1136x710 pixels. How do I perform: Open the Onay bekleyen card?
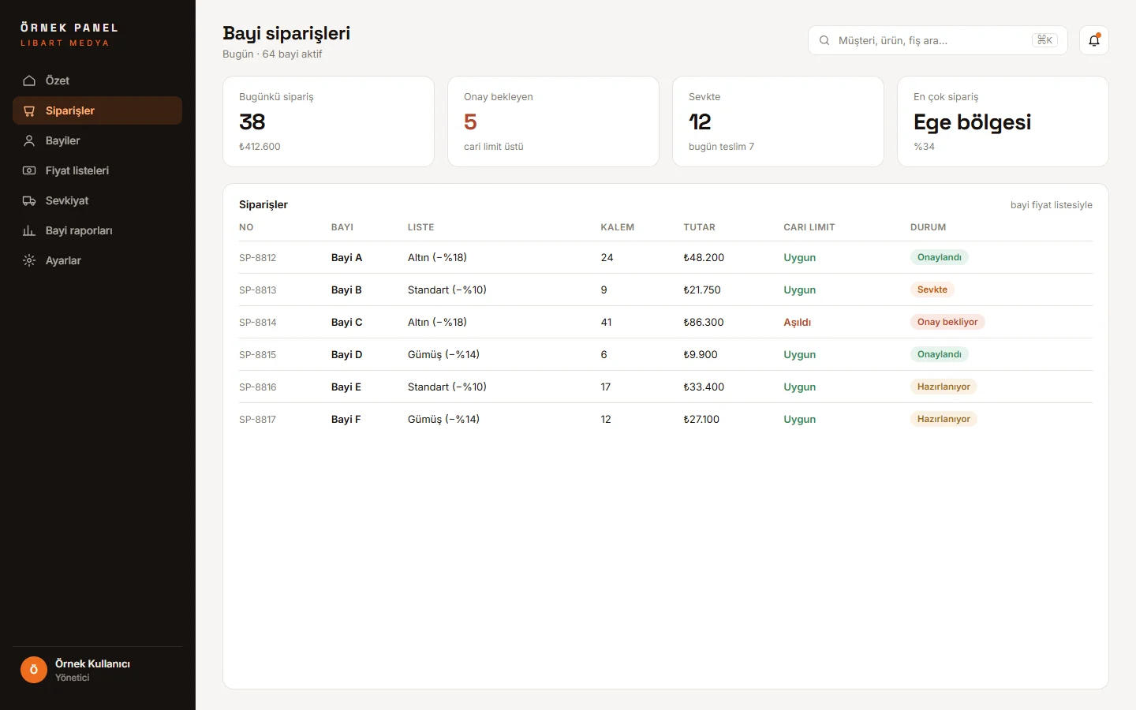point(553,121)
